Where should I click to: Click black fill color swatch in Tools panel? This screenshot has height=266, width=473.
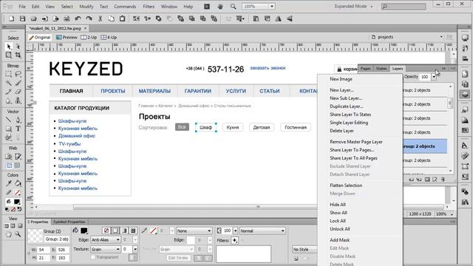[x=17, y=202]
